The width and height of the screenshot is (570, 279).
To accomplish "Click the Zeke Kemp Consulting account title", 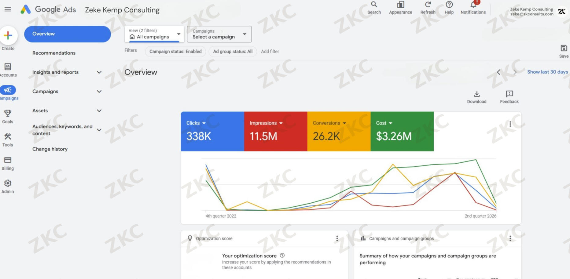I will point(122,10).
